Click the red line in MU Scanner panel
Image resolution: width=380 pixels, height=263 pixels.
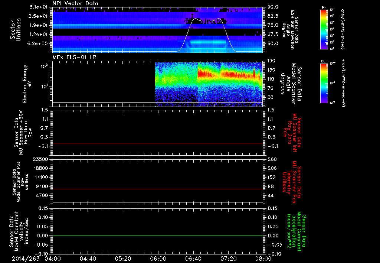[x=157, y=144]
